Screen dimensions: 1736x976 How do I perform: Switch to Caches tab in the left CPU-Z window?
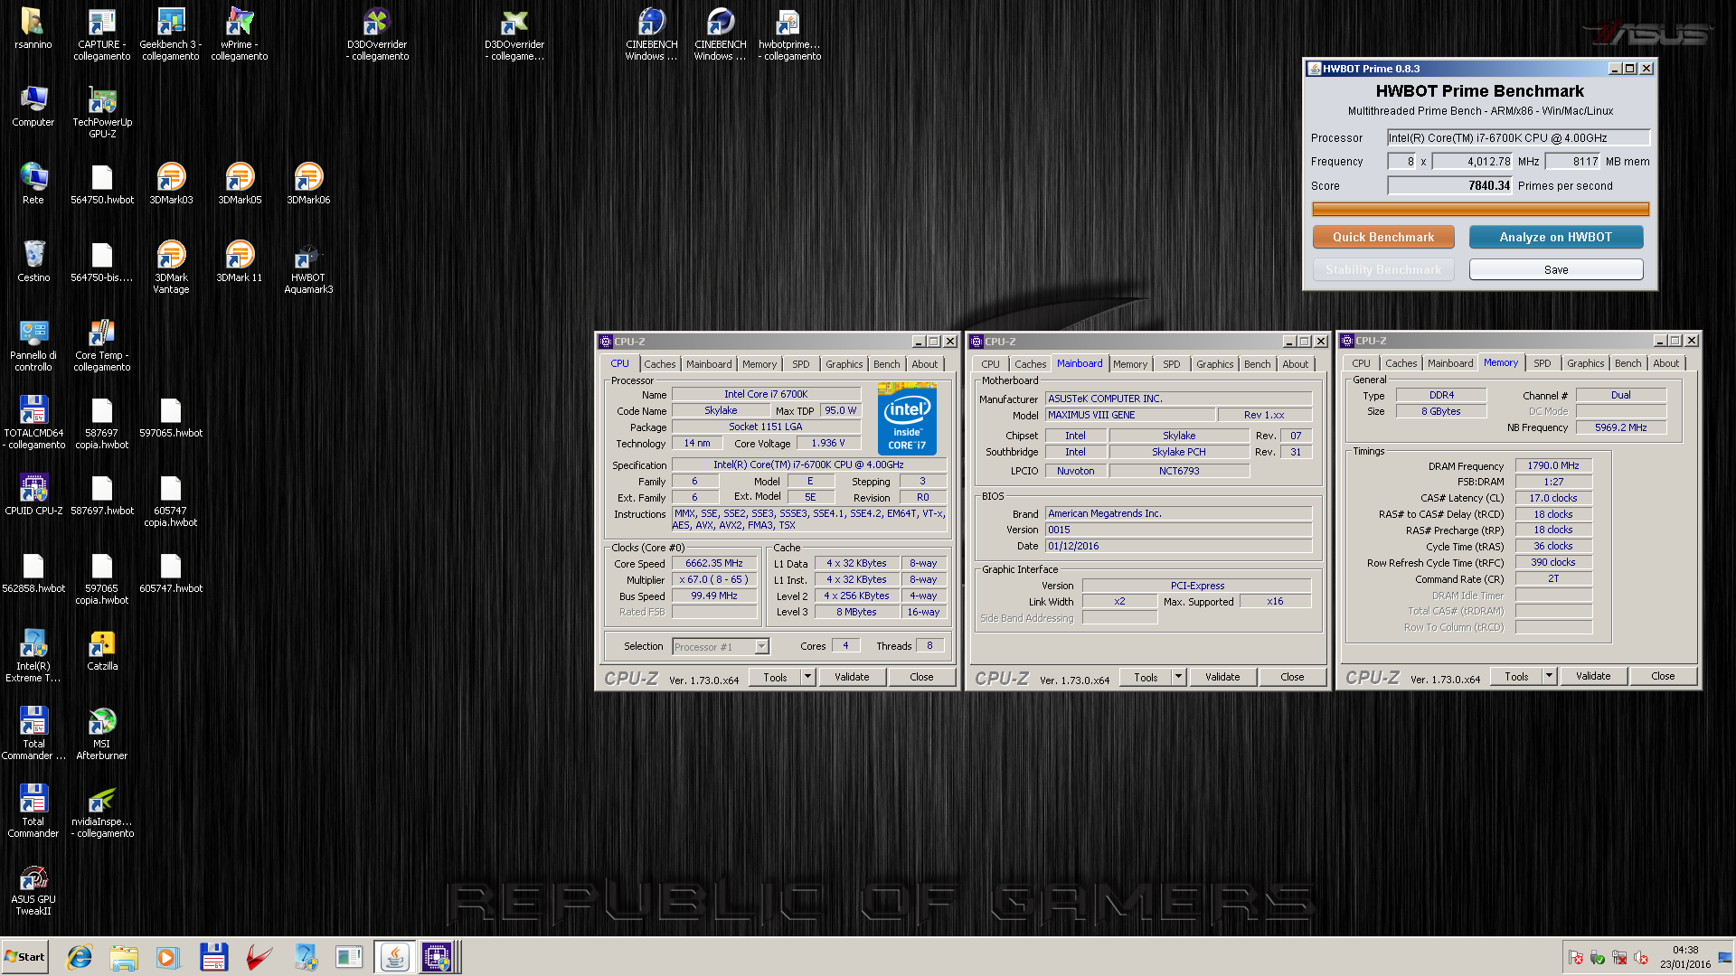pyautogui.click(x=659, y=364)
